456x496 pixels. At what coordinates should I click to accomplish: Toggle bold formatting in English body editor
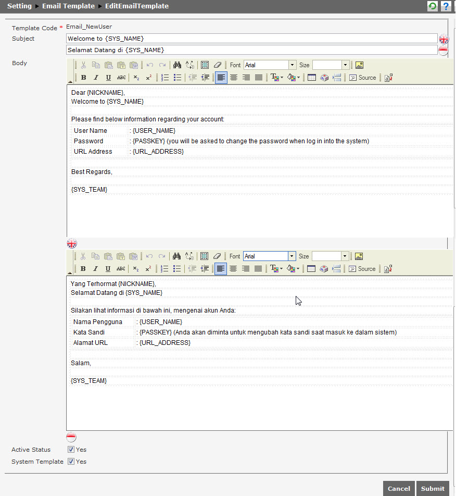pyautogui.click(x=83, y=77)
